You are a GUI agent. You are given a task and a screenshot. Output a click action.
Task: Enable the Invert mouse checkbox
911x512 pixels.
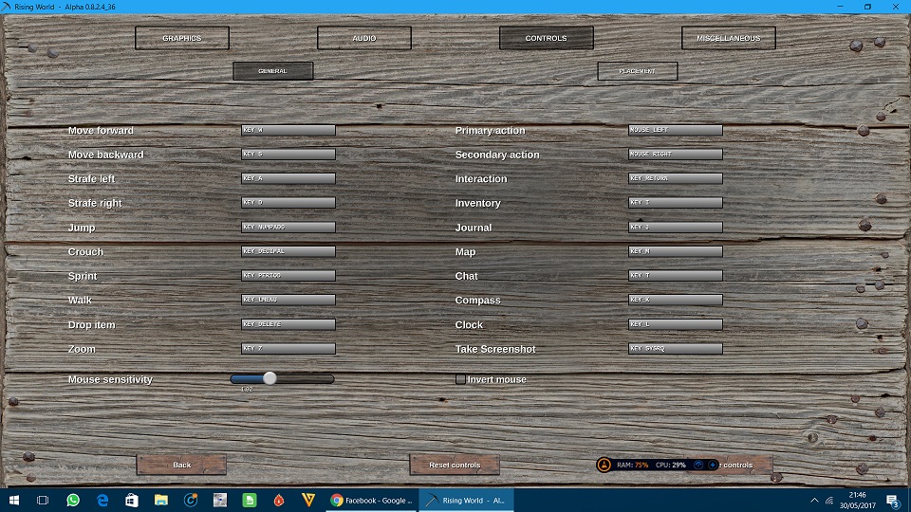coord(460,379)
